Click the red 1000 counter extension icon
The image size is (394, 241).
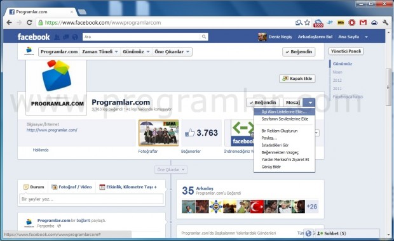pos(318,23)
